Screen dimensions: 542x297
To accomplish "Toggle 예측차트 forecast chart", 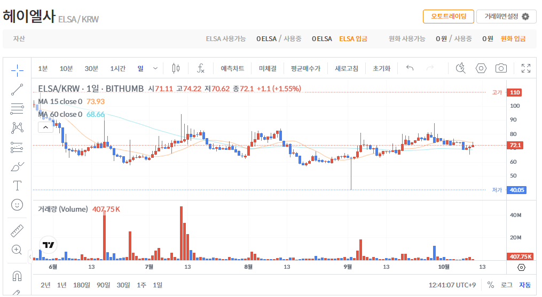I will pos(232,68).
